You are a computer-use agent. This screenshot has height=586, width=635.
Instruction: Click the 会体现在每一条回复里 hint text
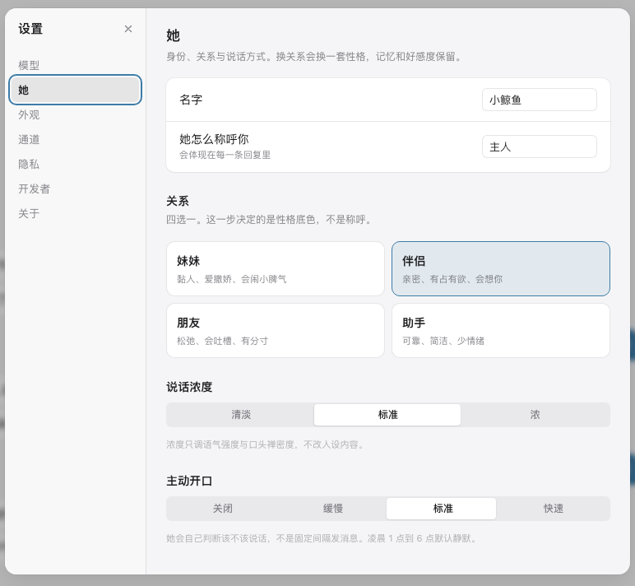point(225,155)
